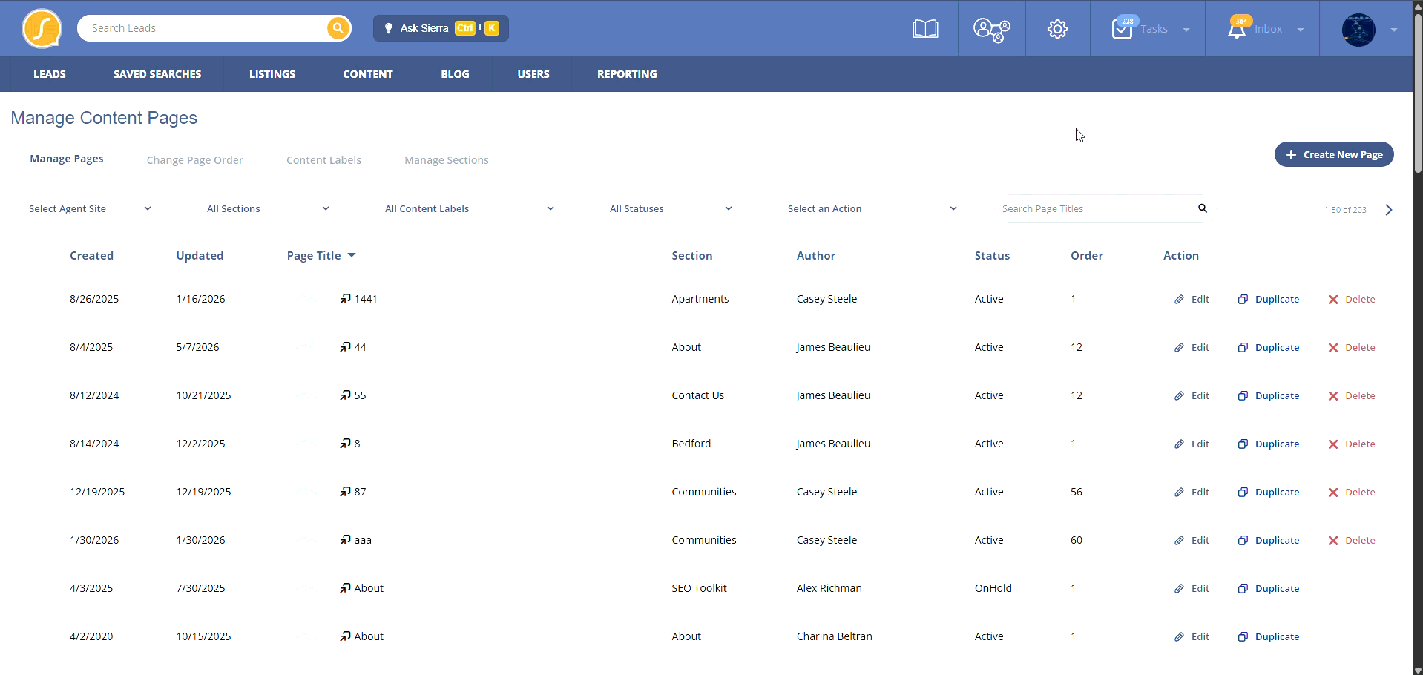Open Select Agent Site dropdown
This screenshot has width=1423, height=675.
coord(90,208)
